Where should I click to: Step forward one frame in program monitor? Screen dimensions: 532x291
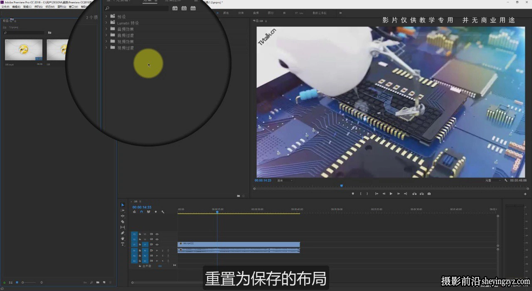(399, 194)
